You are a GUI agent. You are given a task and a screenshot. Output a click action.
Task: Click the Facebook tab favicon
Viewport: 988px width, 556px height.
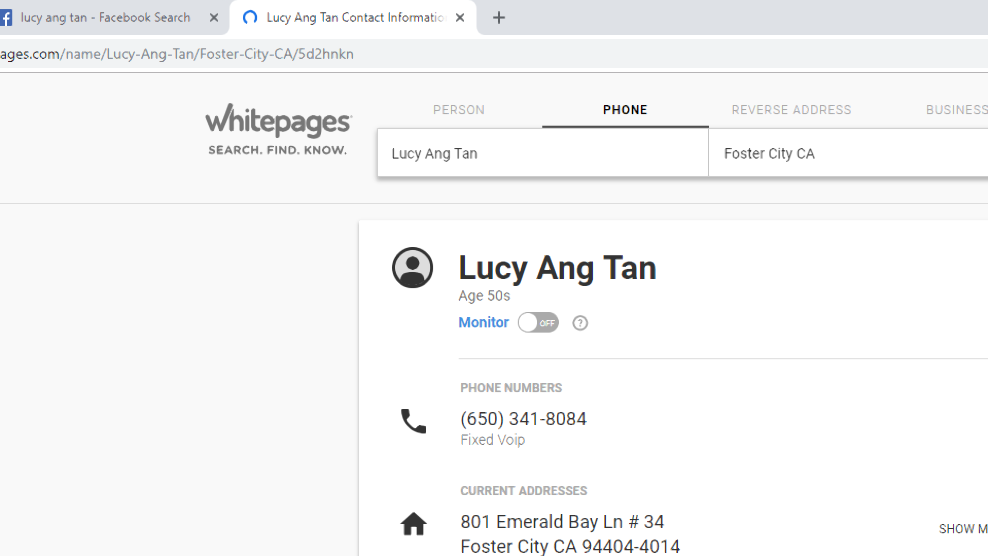[6, 18]
